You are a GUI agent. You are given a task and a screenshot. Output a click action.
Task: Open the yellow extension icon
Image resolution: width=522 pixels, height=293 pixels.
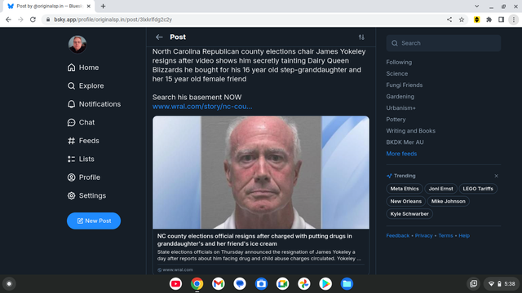[476, 20]
